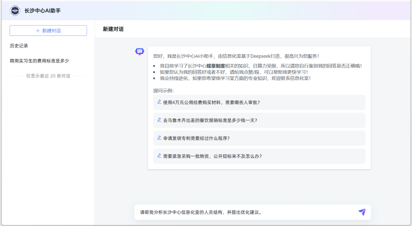Viewport: 412px width, 226px height.
Task: Click bullet text about 点赞/踩 feedback
Action: click(234, 72)
